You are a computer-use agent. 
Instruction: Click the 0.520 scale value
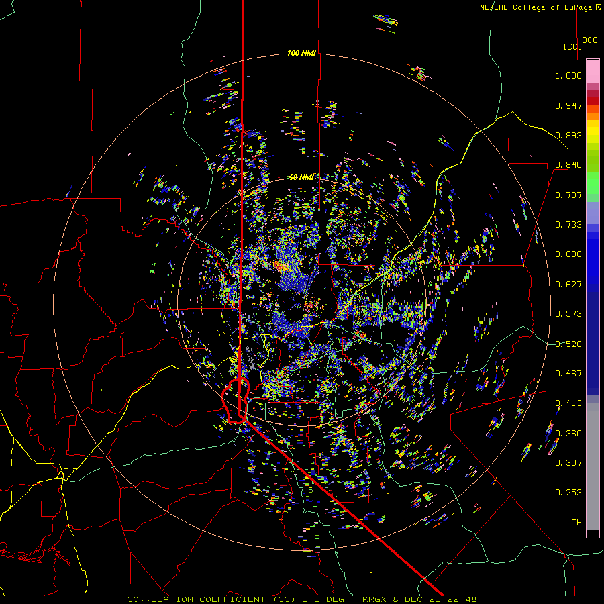tap(568, 344)
